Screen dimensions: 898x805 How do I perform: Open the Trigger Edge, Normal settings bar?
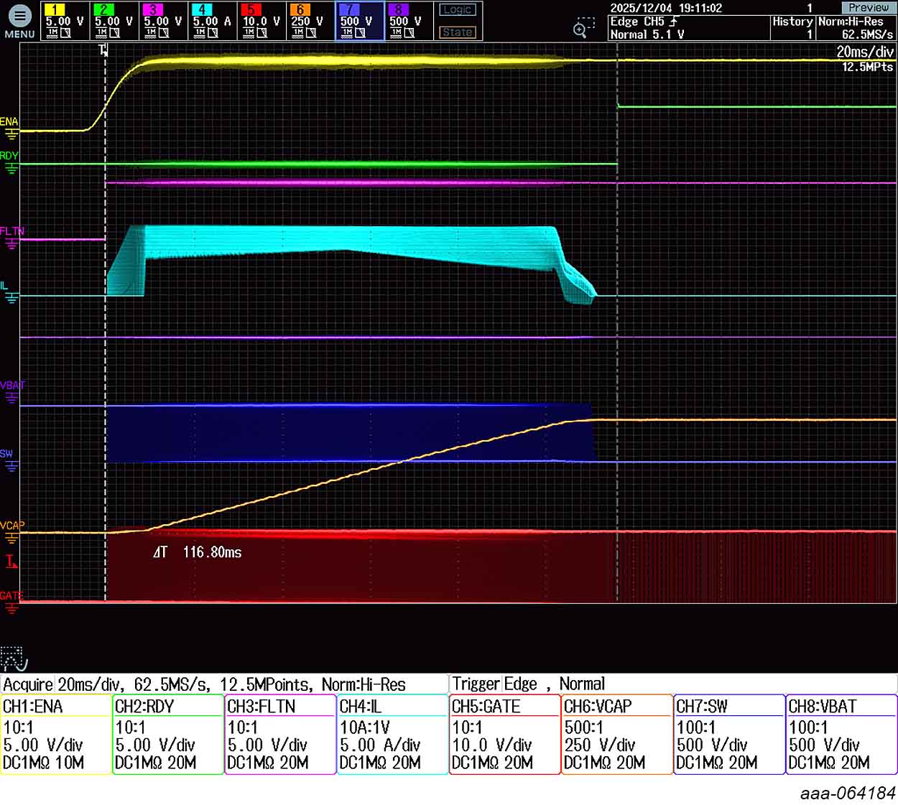click(x=673, y=684)
